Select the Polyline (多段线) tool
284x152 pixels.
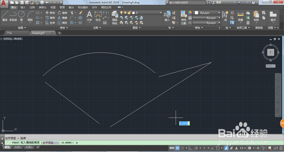(13, 16)
